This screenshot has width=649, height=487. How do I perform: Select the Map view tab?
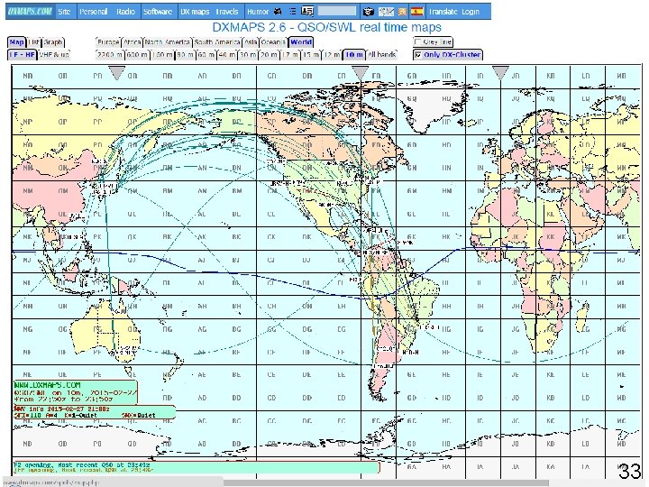(16, 42)
